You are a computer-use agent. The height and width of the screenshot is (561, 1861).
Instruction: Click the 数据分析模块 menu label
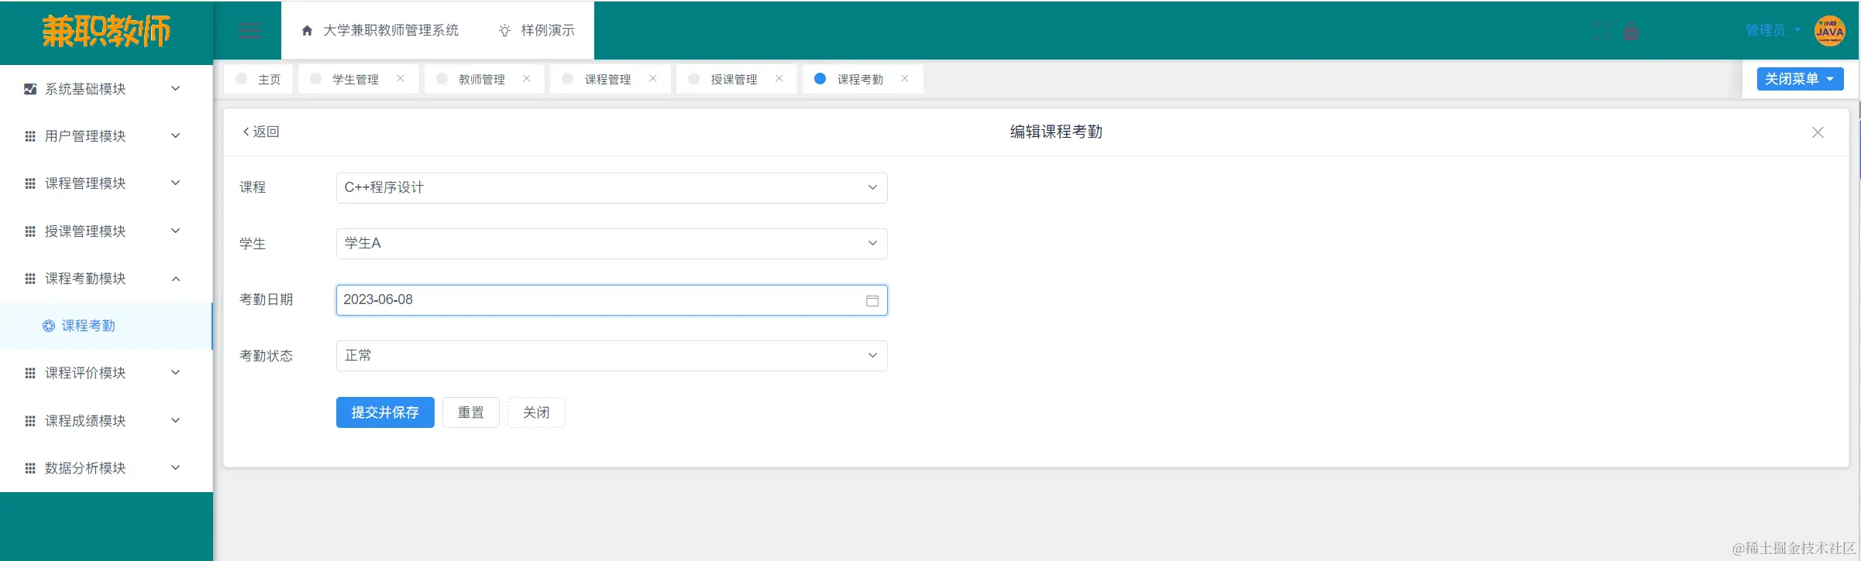click(85, 468)
